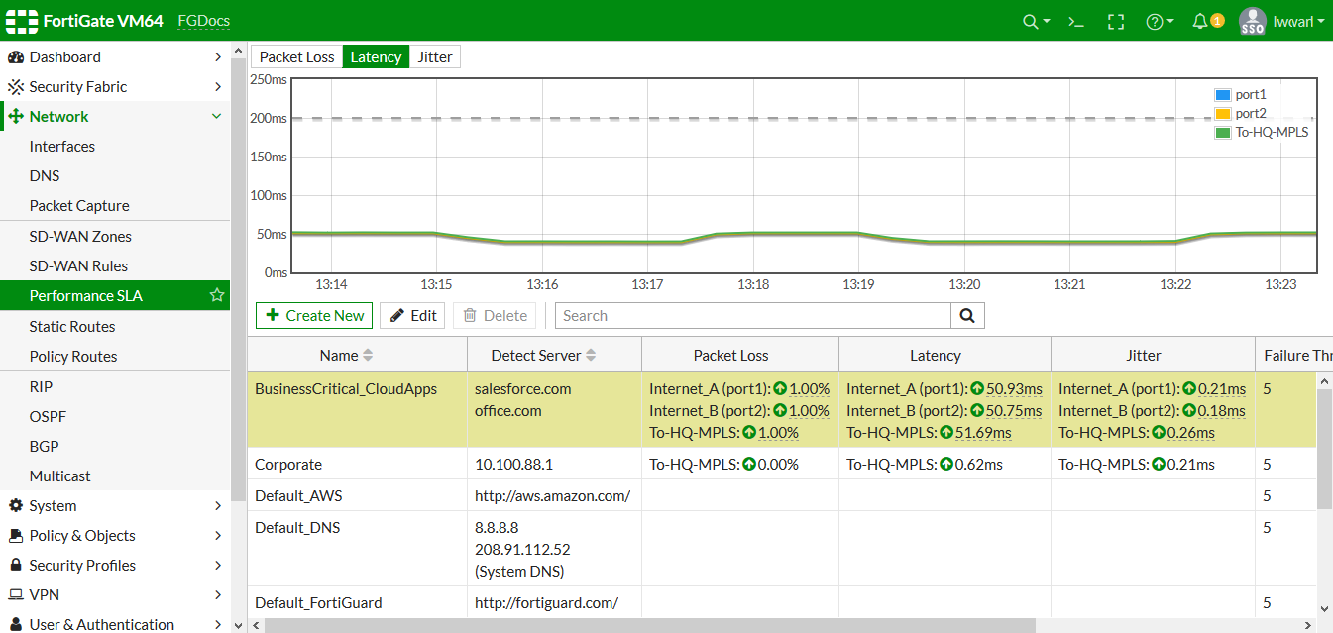Viewport: 1333px width, 633px height.
Task: Open the Help dropdown
Action: (x=1156, y=20)
